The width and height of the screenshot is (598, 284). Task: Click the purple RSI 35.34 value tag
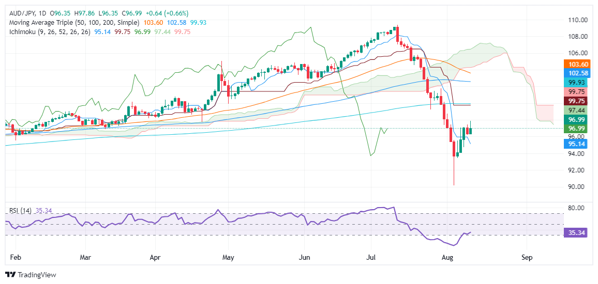click(578, 232)
